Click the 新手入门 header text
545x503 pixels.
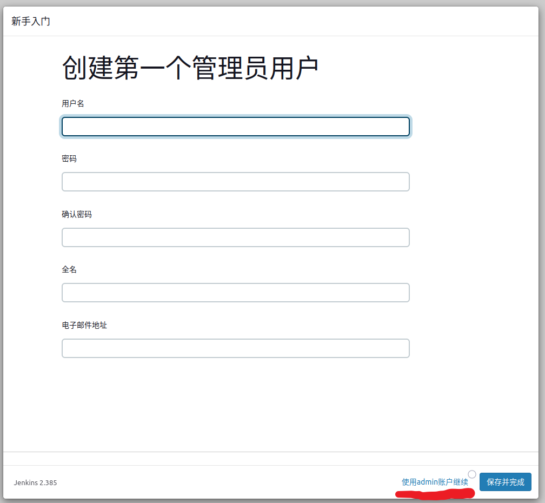(31, 21)
